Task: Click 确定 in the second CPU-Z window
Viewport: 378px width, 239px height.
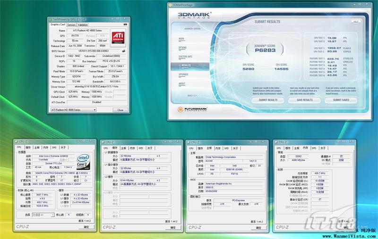Action: point(173,227)
